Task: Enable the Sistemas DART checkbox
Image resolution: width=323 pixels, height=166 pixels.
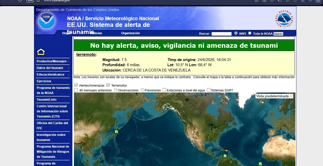Action: click(x=208, y=90)
